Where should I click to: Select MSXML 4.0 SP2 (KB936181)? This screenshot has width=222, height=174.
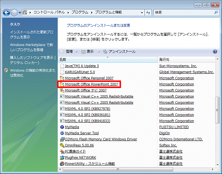click(x=87, y=115)
